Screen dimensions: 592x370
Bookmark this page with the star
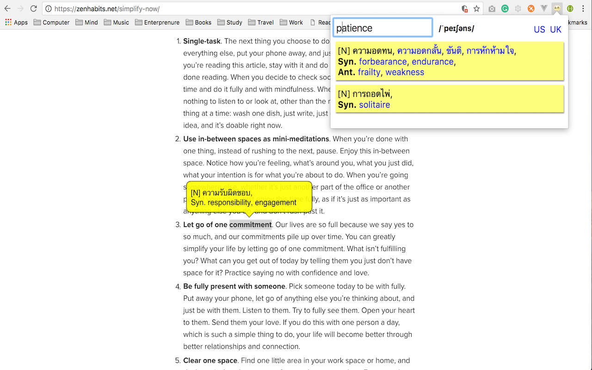[477, 8]
